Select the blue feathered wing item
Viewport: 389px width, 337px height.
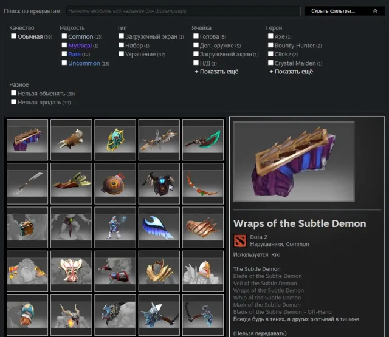coord(159,228)
